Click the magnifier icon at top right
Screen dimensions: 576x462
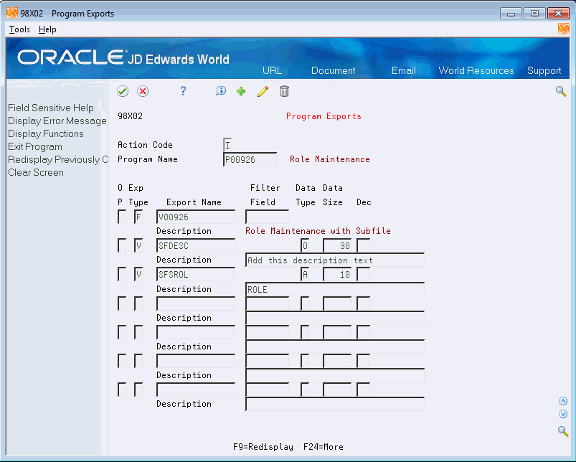(x=561, y=91)
